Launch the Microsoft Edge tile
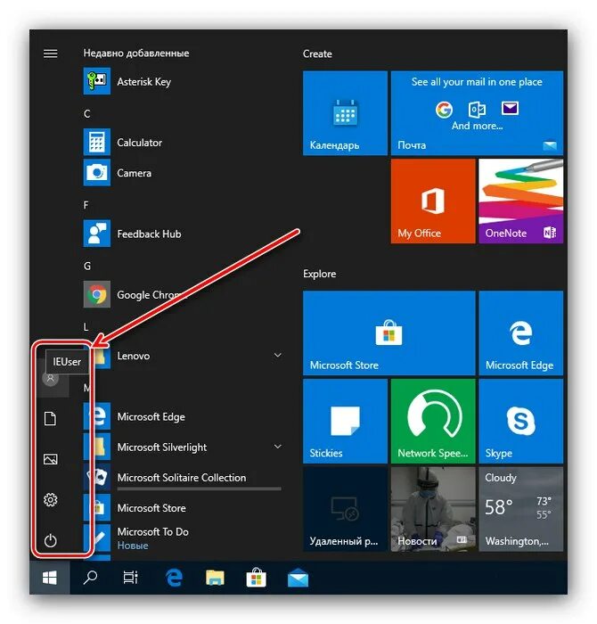The width and height of the screenshot is (597, 624). (x=521, y=333)
